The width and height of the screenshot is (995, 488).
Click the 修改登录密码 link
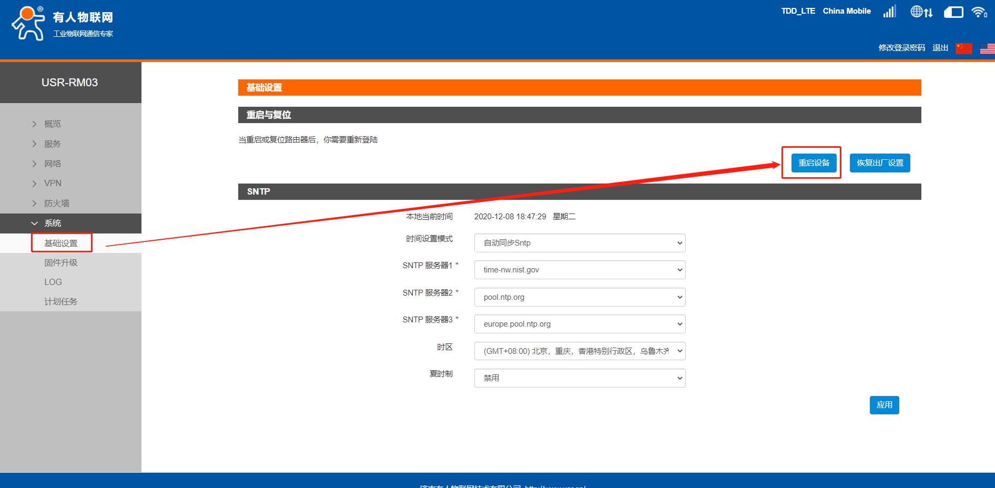click(901, 48)
